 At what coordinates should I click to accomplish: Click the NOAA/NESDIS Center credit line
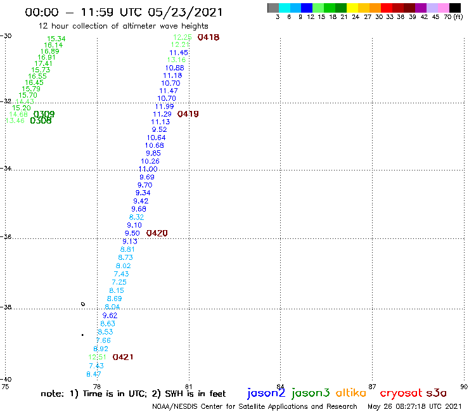[255, 407]
